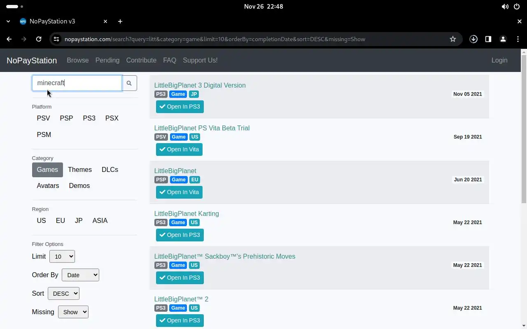Click the browser address bar URL

coord(215,39)
